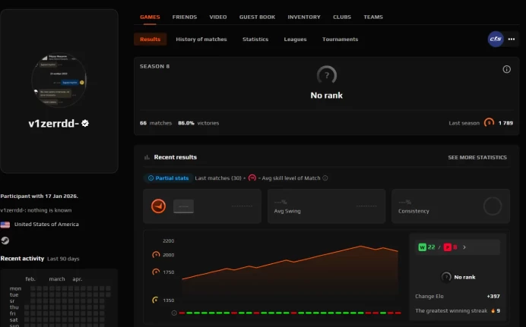Click the 1750 level badge on chart axis

(156, 272)
